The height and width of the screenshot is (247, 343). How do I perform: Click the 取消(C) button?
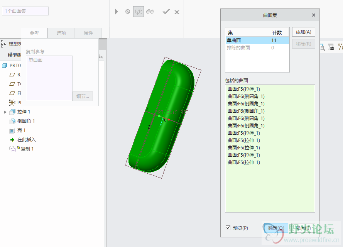tap(303, 228)
